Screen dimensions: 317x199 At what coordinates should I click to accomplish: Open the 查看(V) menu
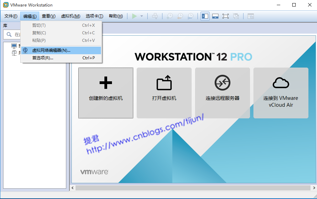(49, 16)
